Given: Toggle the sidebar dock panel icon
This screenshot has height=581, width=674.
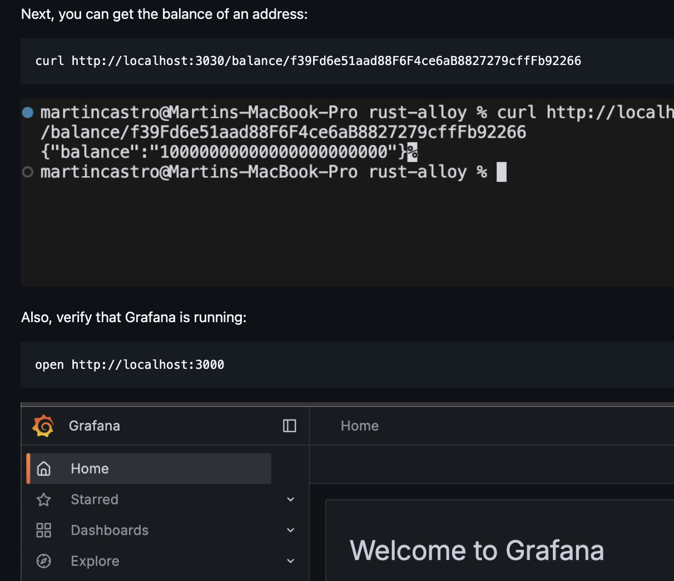Looking at the screenshot, I should pyautogui.click(x=289, y=426).
